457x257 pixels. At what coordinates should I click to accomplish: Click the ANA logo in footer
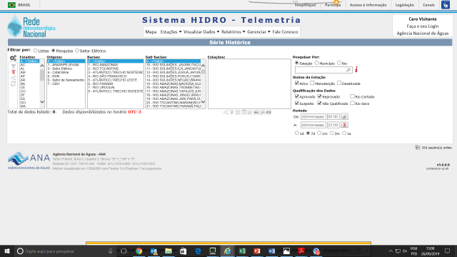[29, 161]
